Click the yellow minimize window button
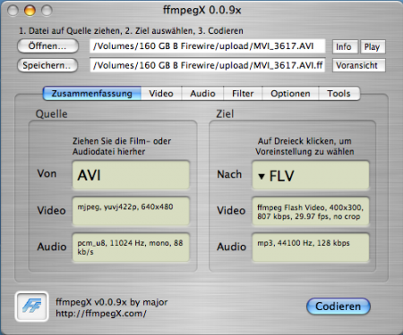 coord(30,11)
